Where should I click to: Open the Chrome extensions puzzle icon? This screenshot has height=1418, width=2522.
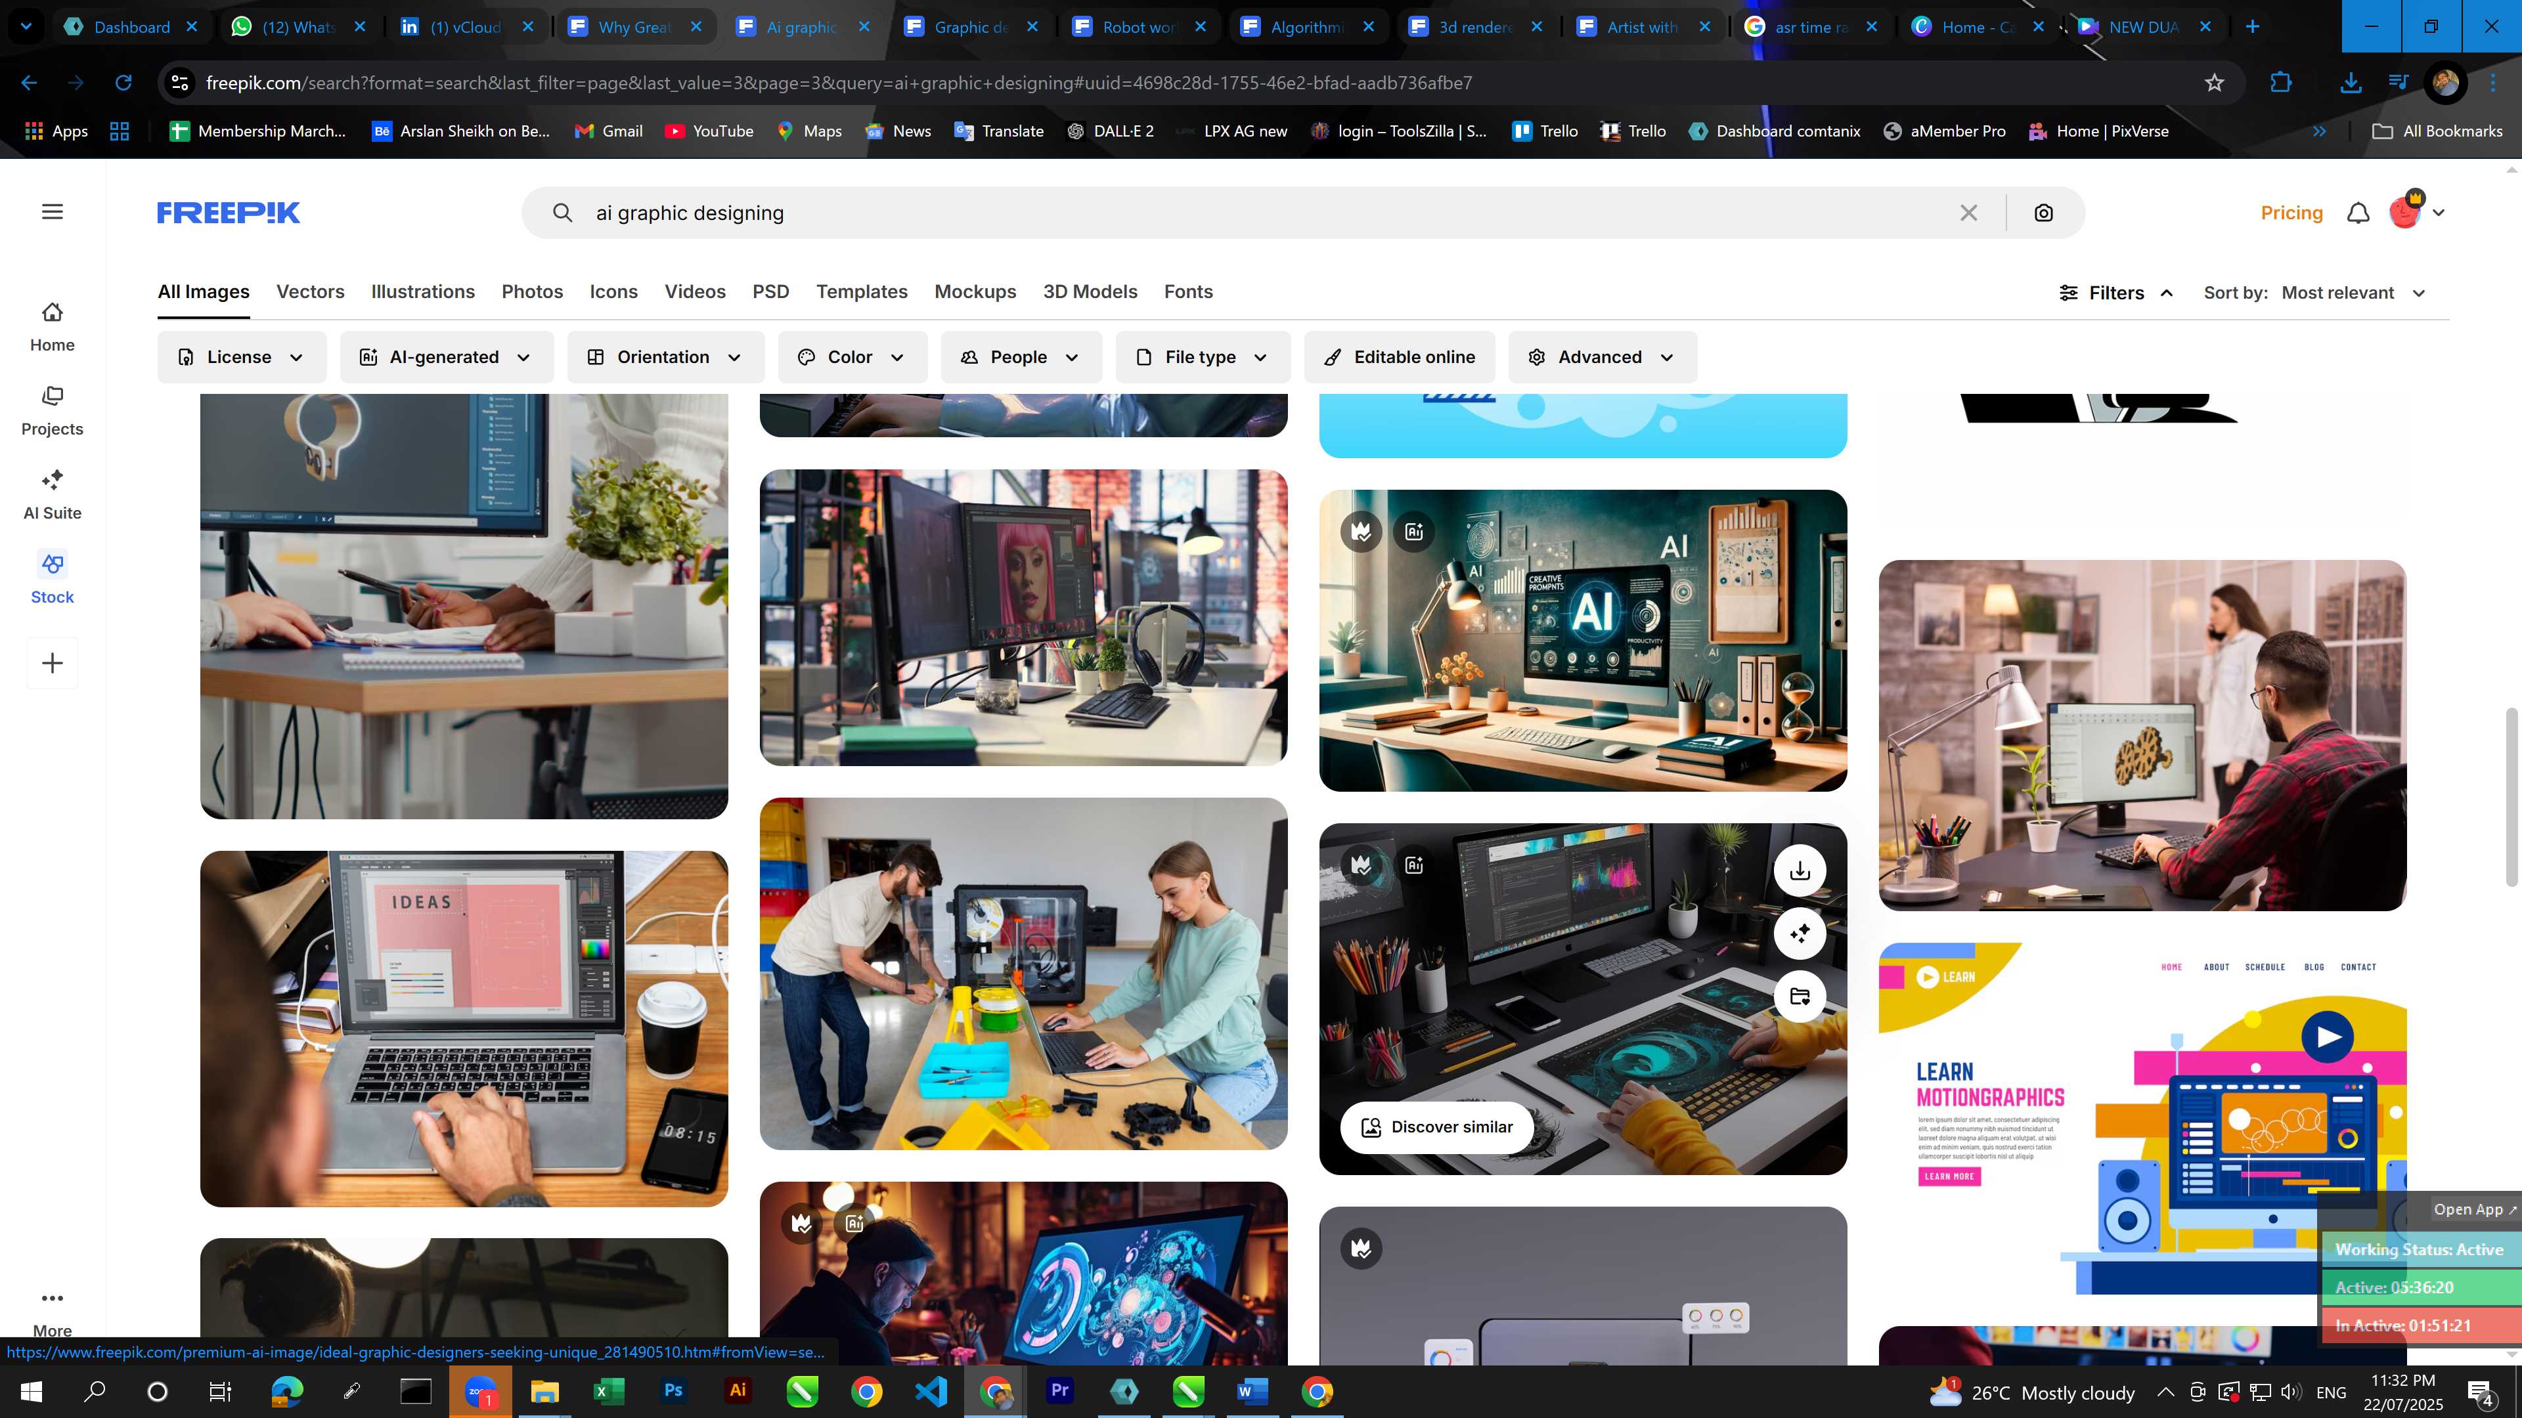point(2280,83)
